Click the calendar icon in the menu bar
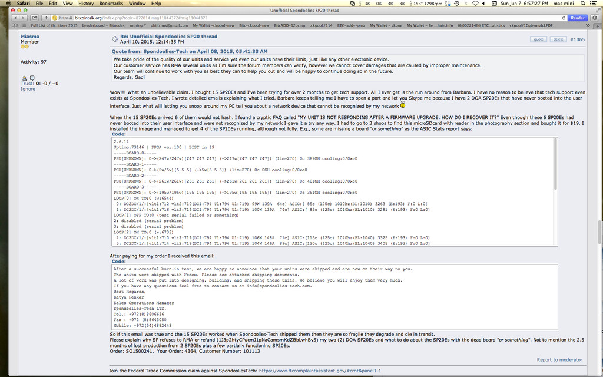This screenshot has width=603, height=377. (494, 4)
